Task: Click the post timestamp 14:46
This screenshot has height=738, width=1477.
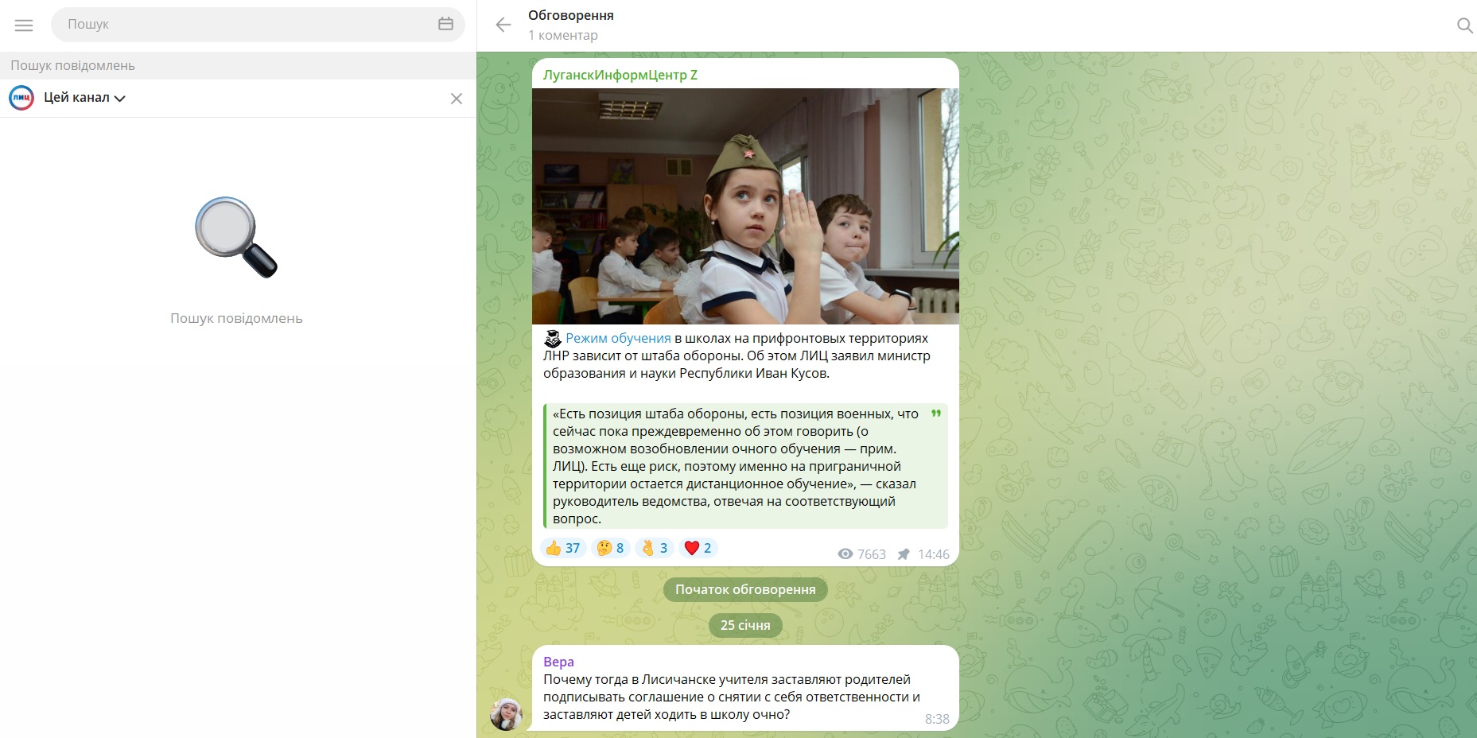Action: [934, 554]
